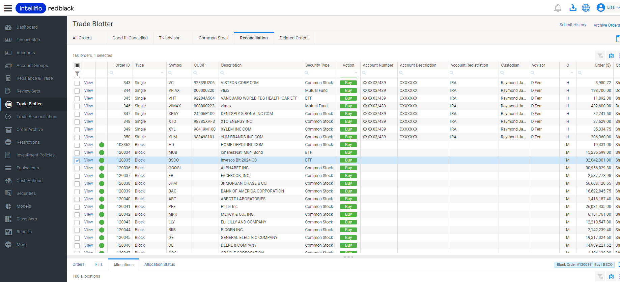Click the filter row funnel icon
The width and height of the screenshot is (620, 282).
coord(77,73)
